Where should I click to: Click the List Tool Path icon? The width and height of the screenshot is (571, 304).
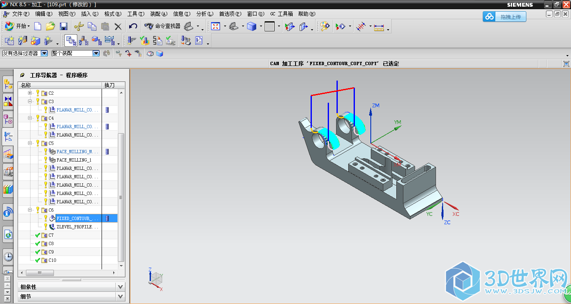point(158,41)
